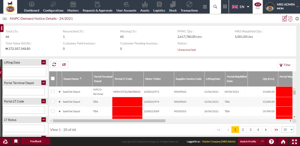
Task: Open the Masters menu
Action: (73, 7)
